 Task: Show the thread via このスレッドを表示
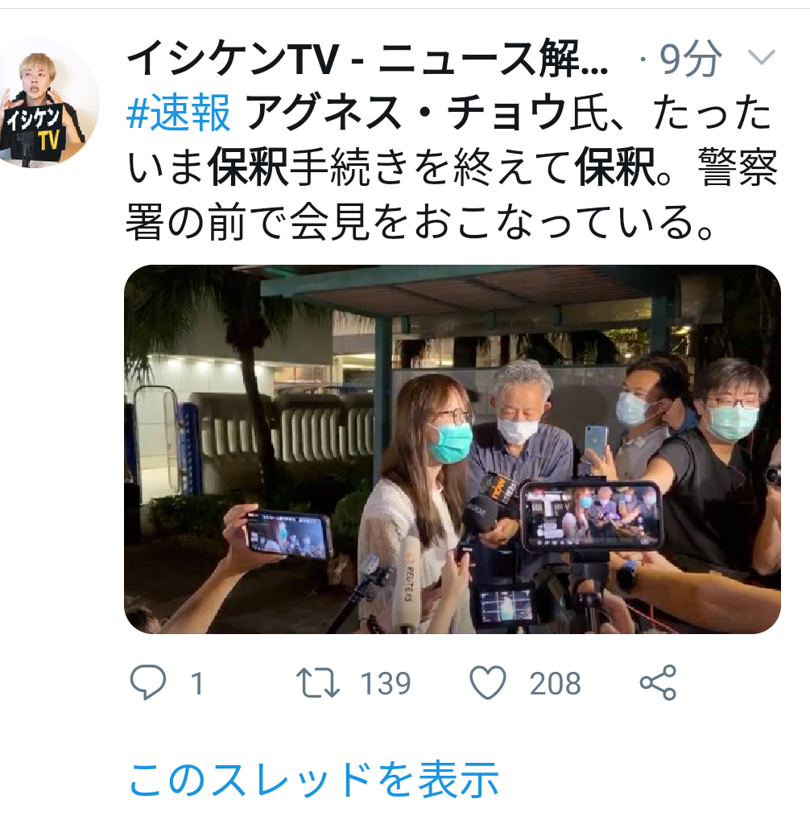314,780
